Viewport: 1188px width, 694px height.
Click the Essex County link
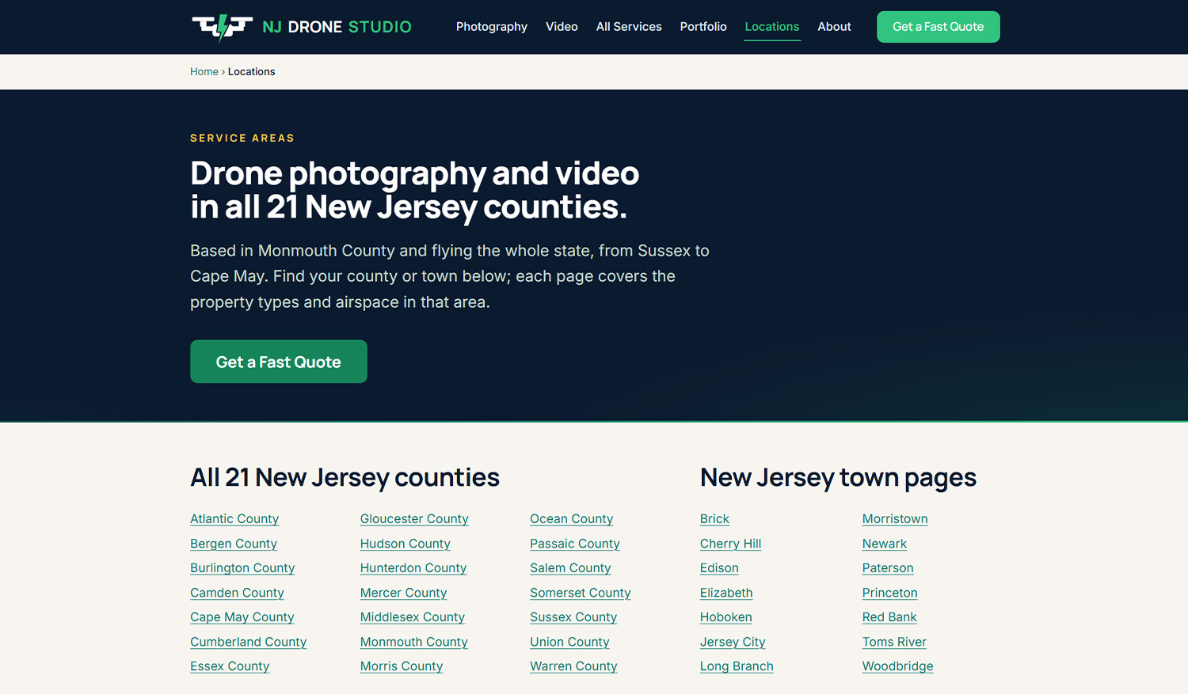[x=230, y=666]
